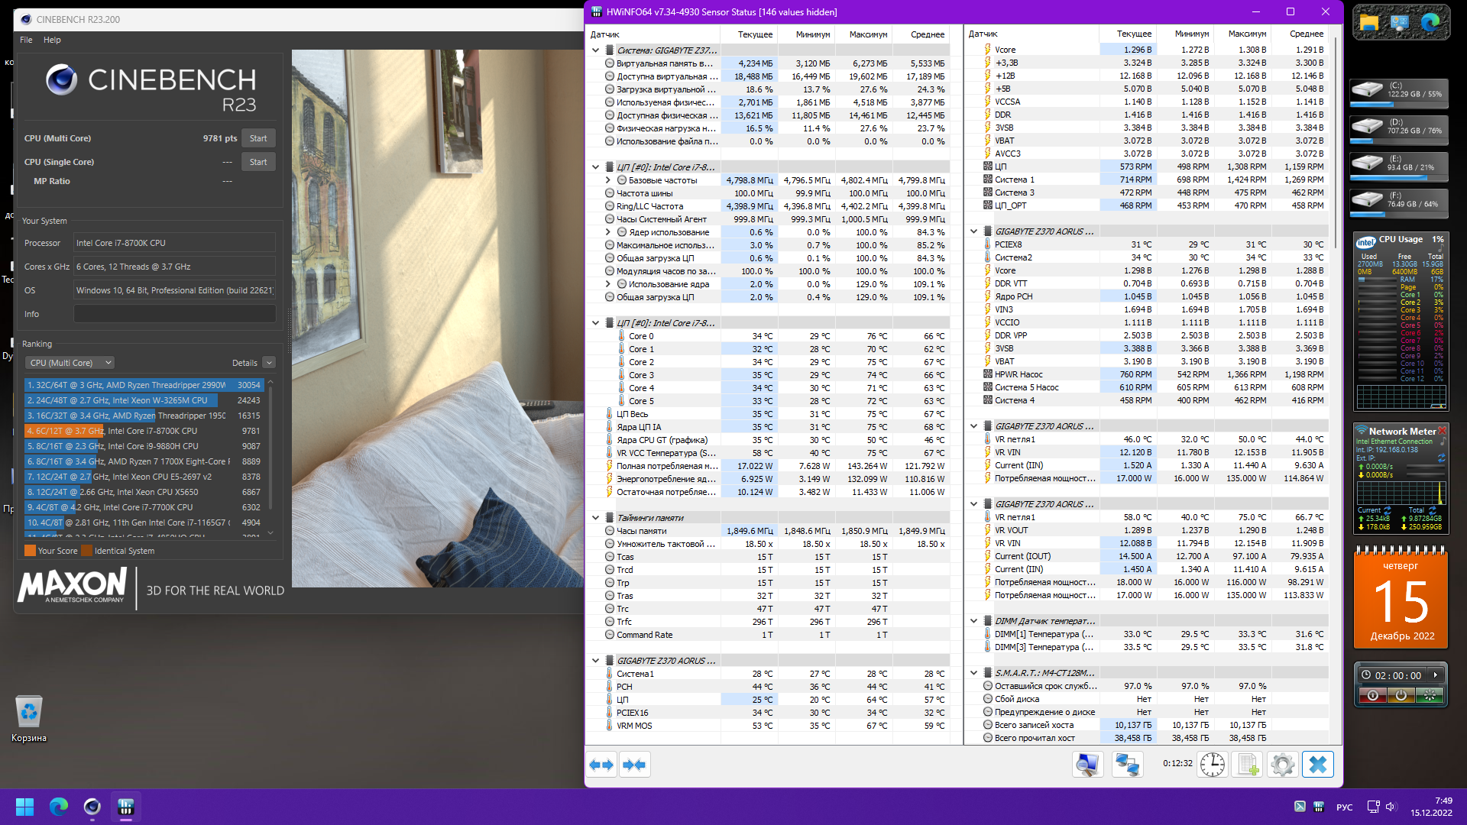The image size is (1467, 825).
Task: Start the shutdown timer play arrow
Action: tap(1436, 675)
